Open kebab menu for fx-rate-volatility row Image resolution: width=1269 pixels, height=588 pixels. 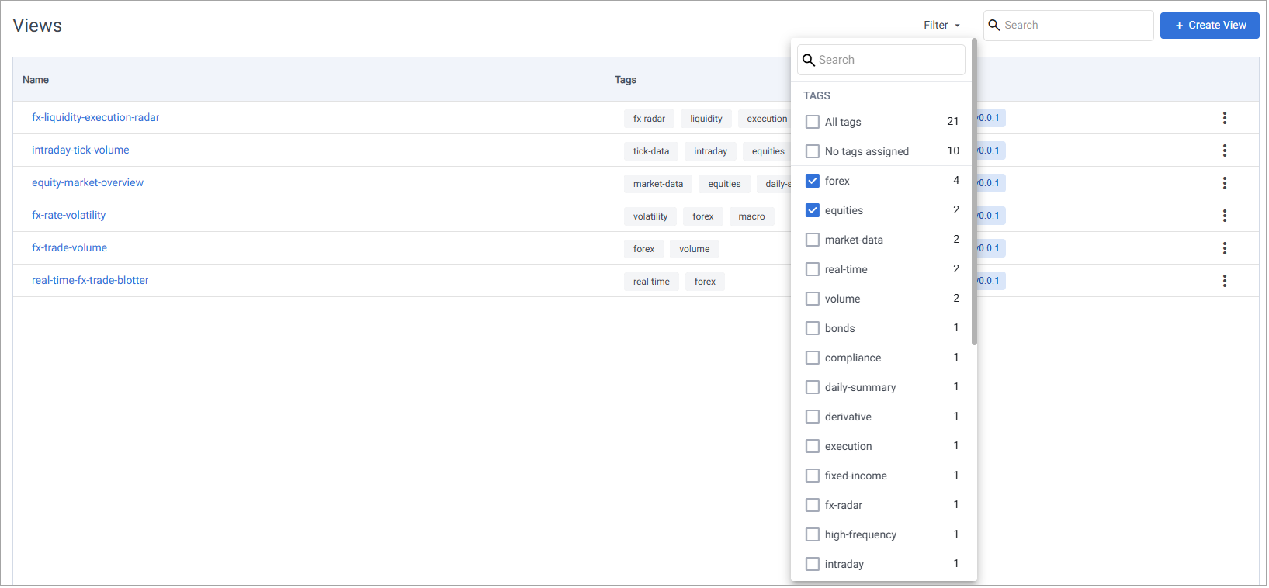coord(1224,216)
